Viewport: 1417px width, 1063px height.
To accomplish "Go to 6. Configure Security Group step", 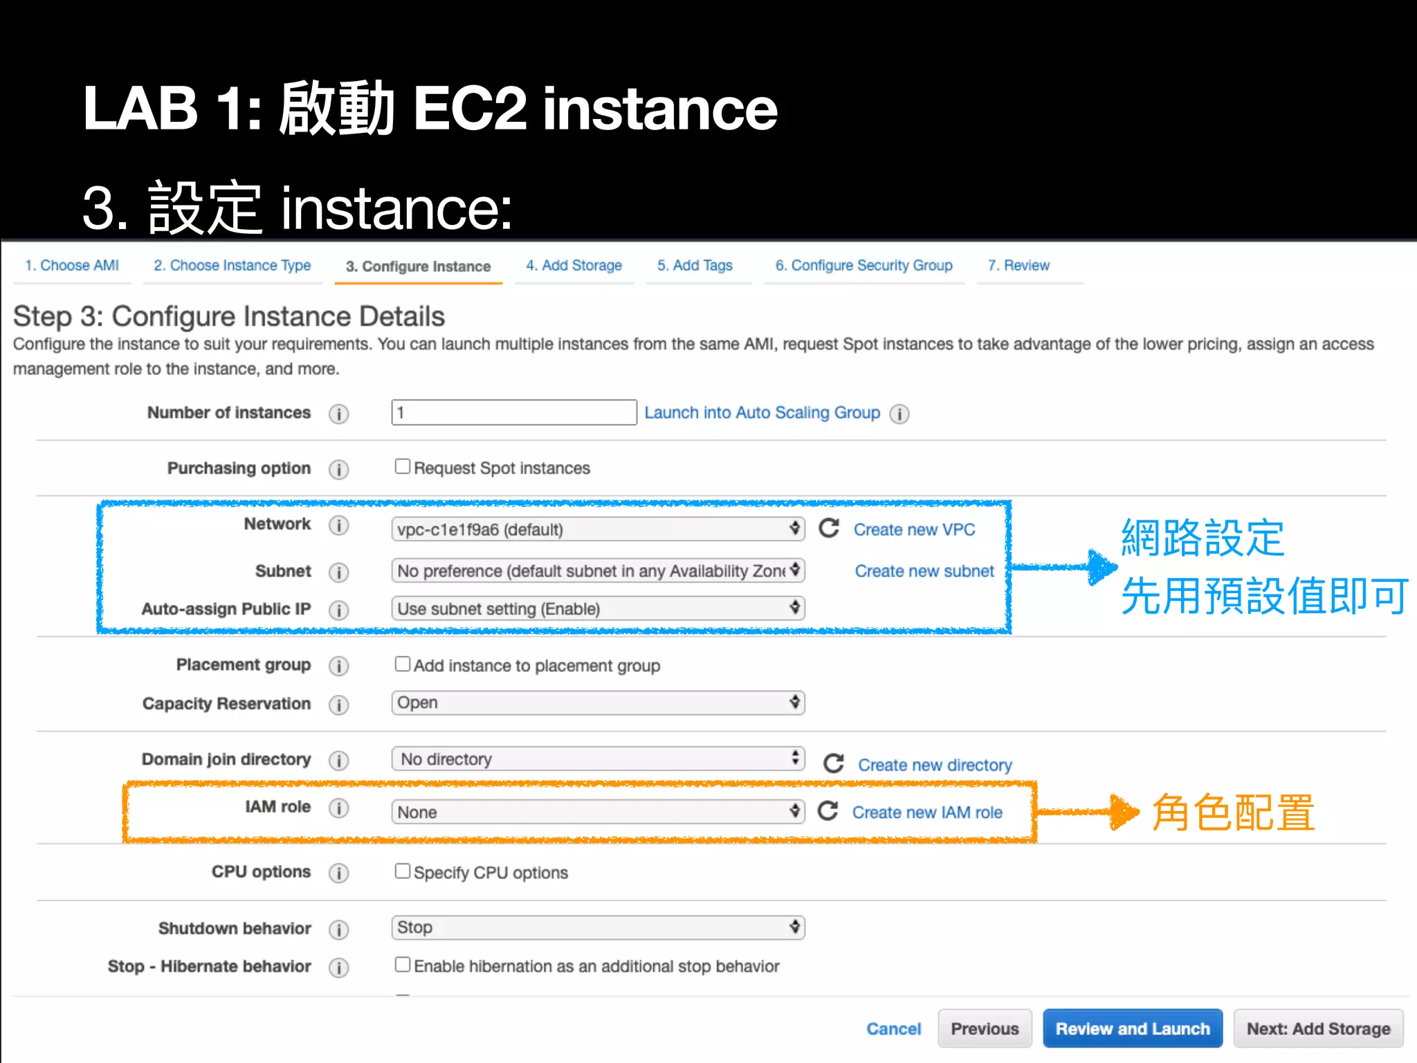I will tap(864, 266).
